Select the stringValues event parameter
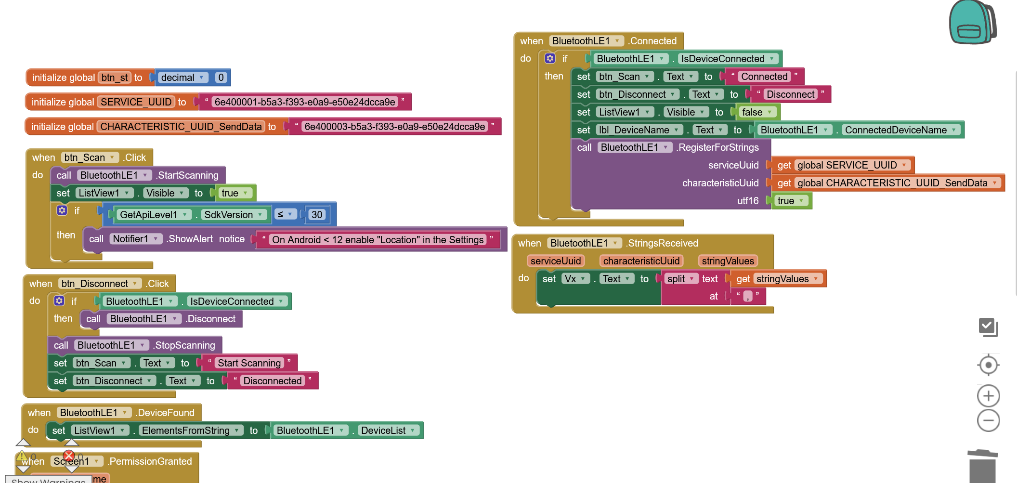Viewport: 1017px width, 483px height. [x=728, y=261]
